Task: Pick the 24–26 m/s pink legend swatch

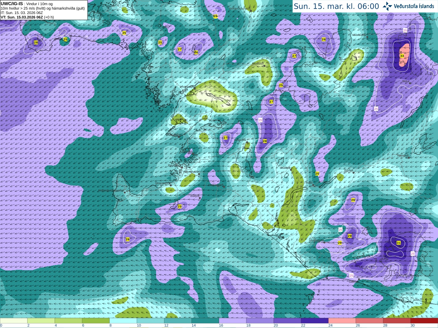Action: coord(342,321)
